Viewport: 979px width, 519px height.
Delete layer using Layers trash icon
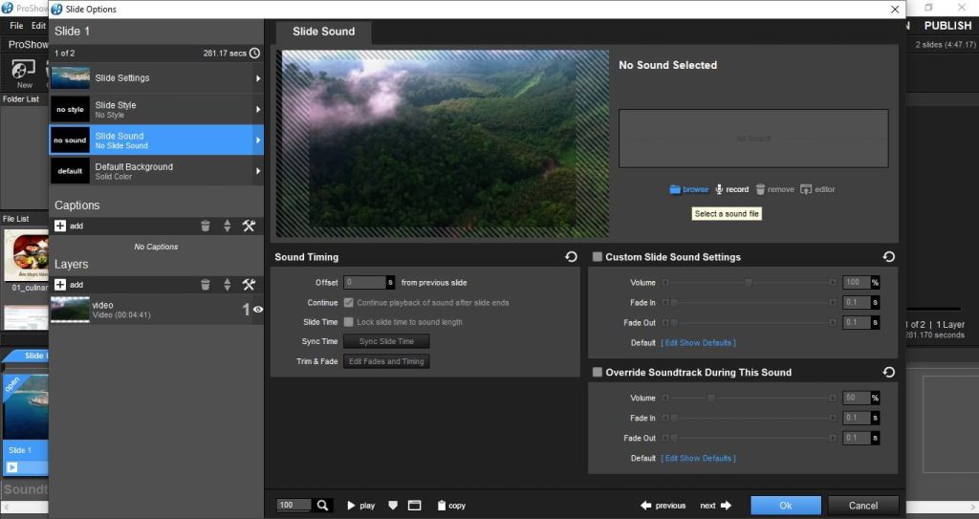pyautogui.click(x=206, y=285)
